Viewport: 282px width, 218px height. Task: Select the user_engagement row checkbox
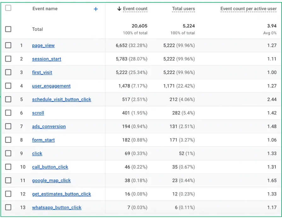pos(8,86)
